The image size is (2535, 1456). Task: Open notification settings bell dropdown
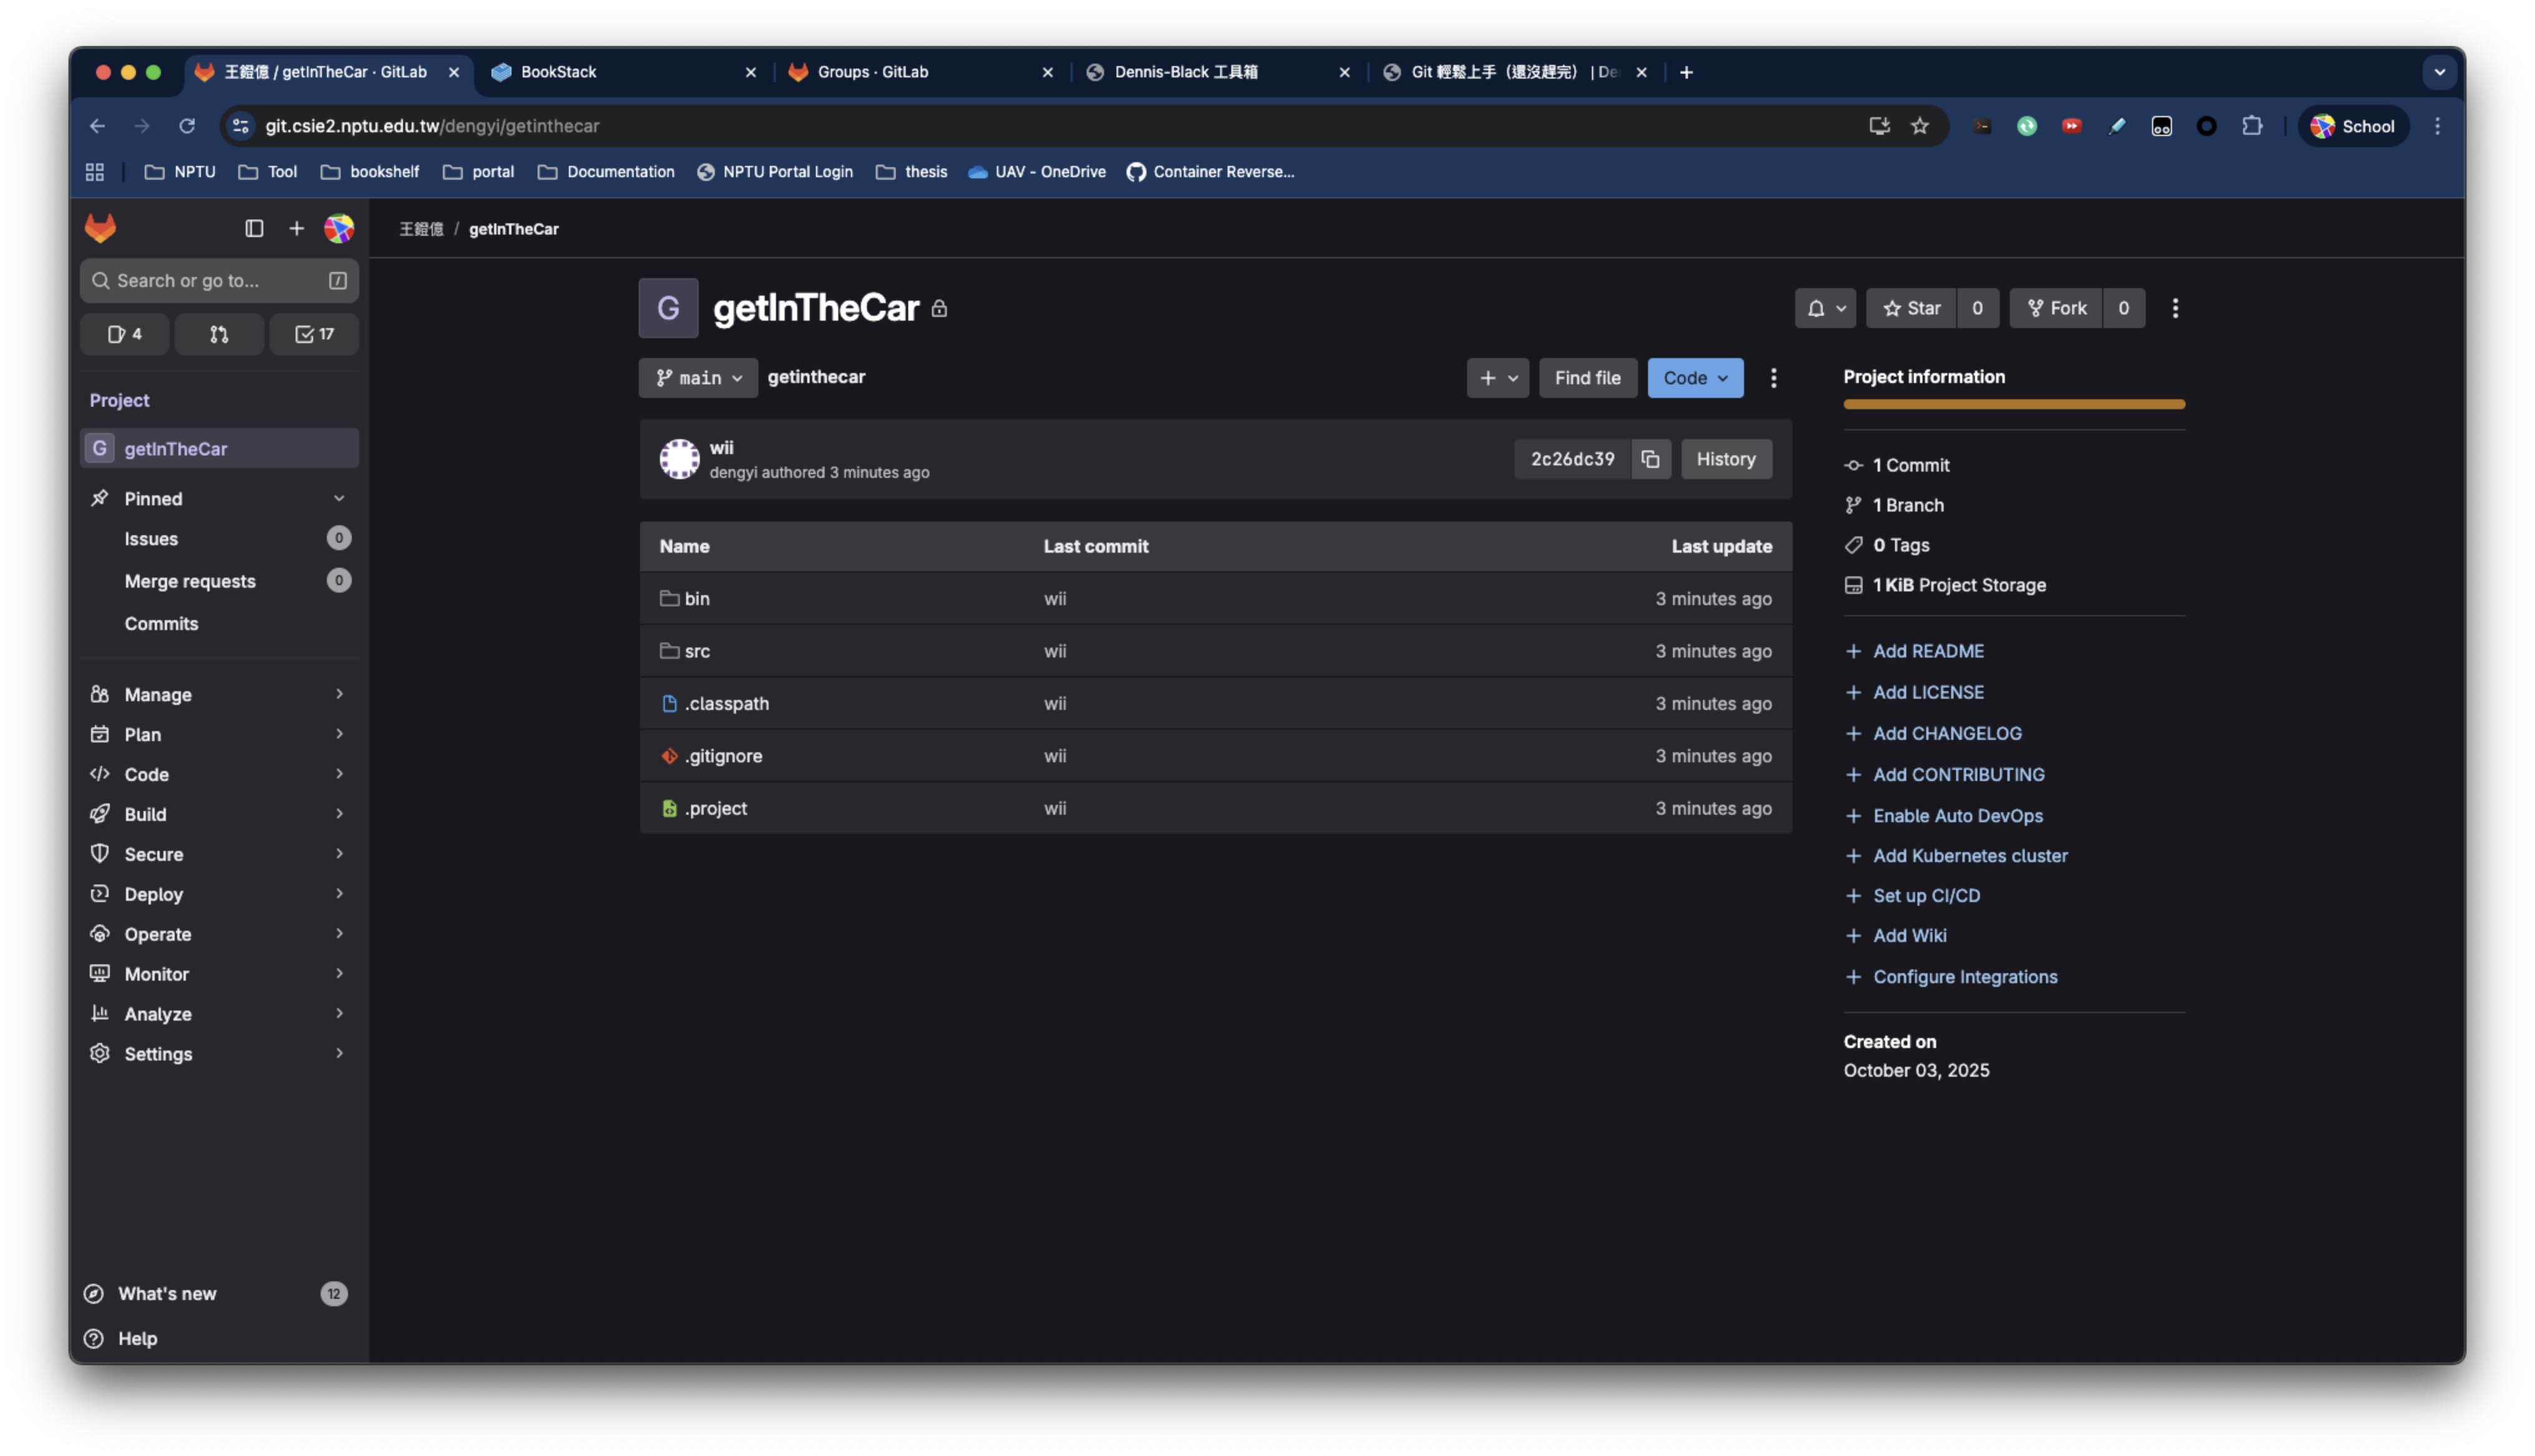coord(1825,308)
